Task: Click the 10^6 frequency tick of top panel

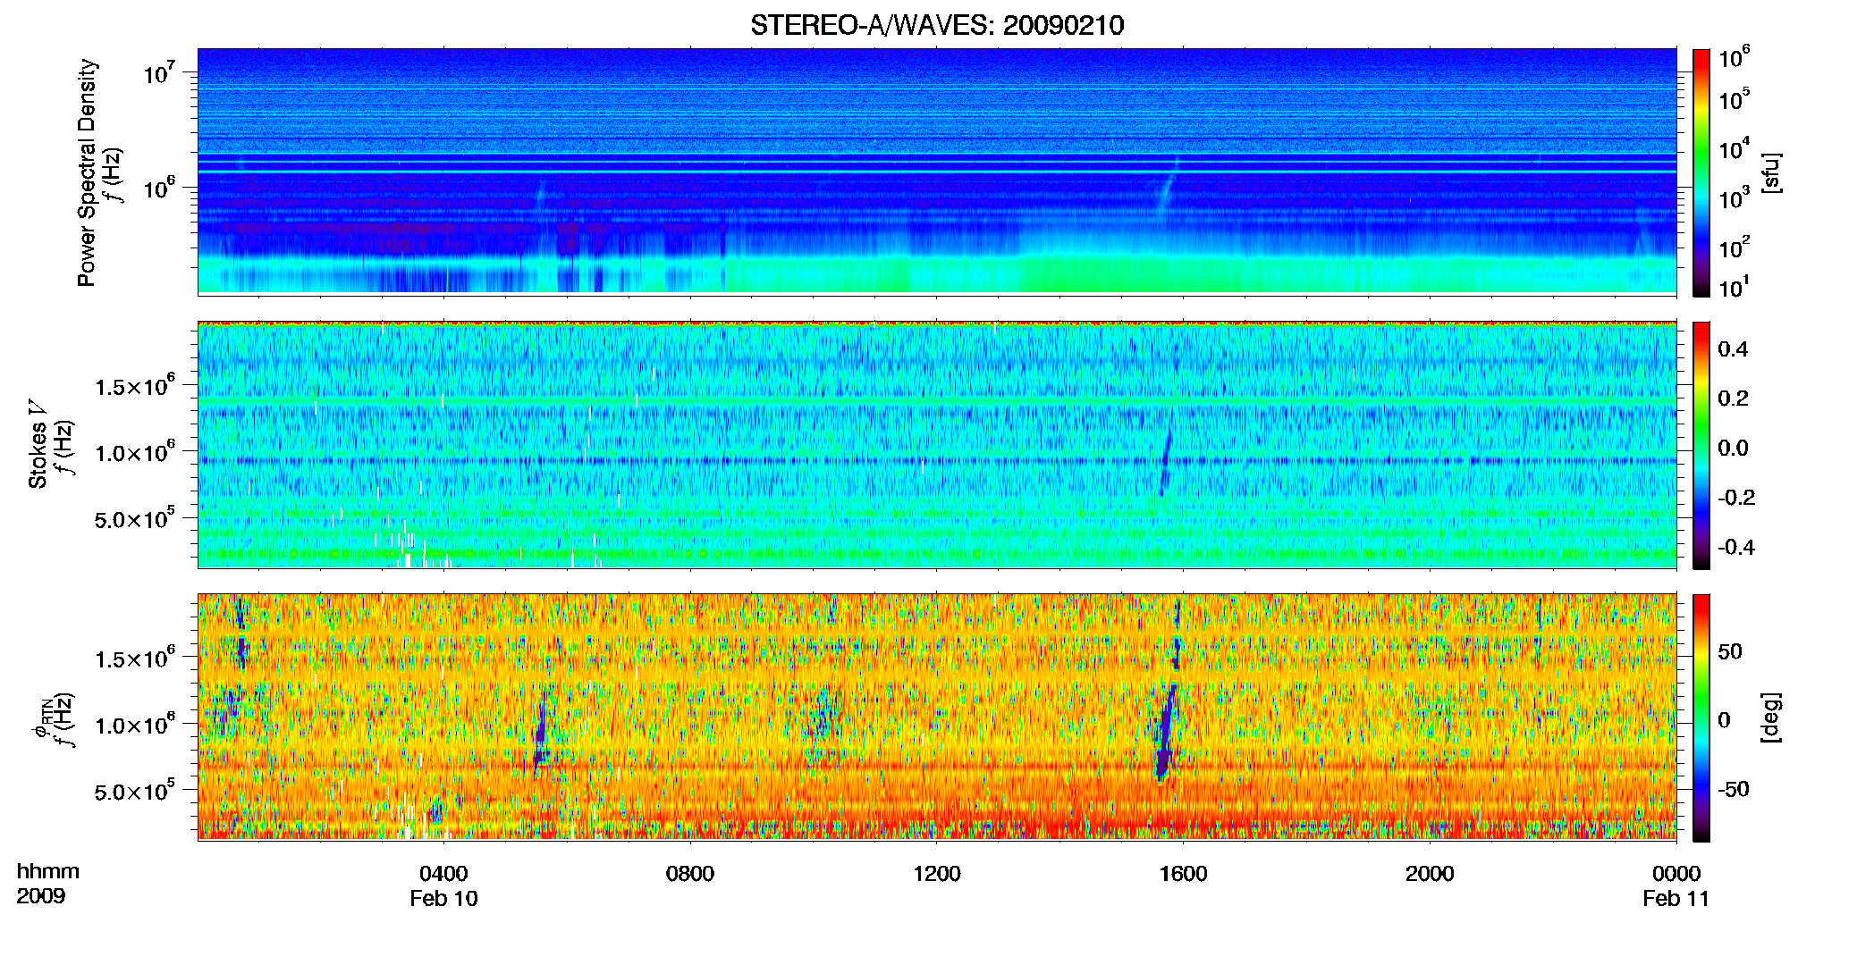Action: coord(159,189)
